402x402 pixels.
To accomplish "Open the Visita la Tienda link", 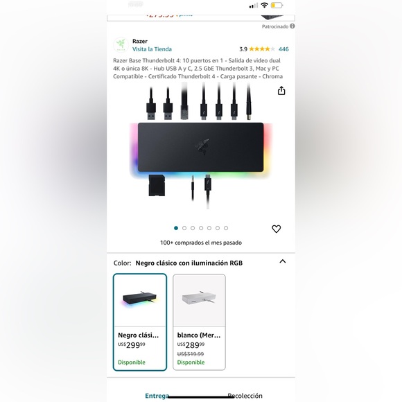I will tap(152, 49).
